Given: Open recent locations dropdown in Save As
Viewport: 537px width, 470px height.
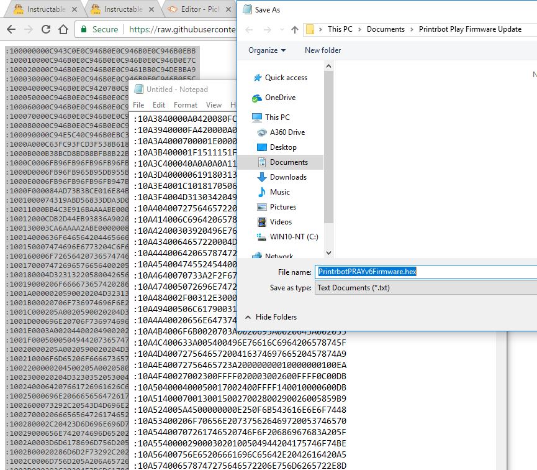Looking at the screenshot, I should (x=282, y=30).
